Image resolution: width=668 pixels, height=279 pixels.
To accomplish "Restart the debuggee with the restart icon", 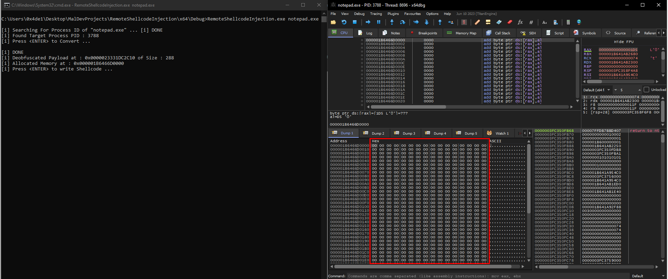I will (344, 22).
